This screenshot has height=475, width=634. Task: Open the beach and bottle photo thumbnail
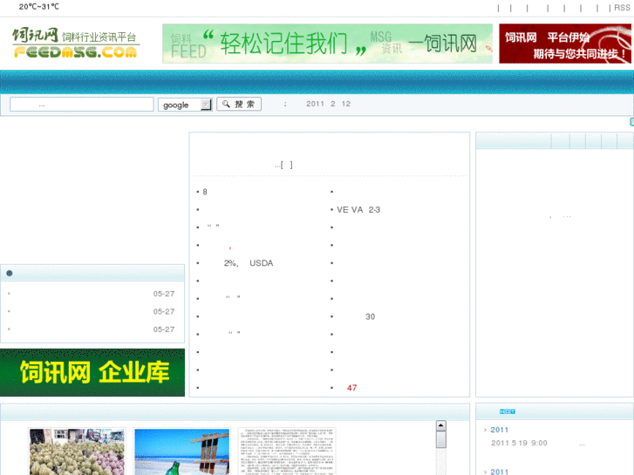point(181,451)
